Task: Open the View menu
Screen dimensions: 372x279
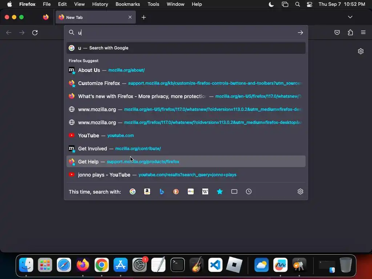Action: click(x=79, y=4)
